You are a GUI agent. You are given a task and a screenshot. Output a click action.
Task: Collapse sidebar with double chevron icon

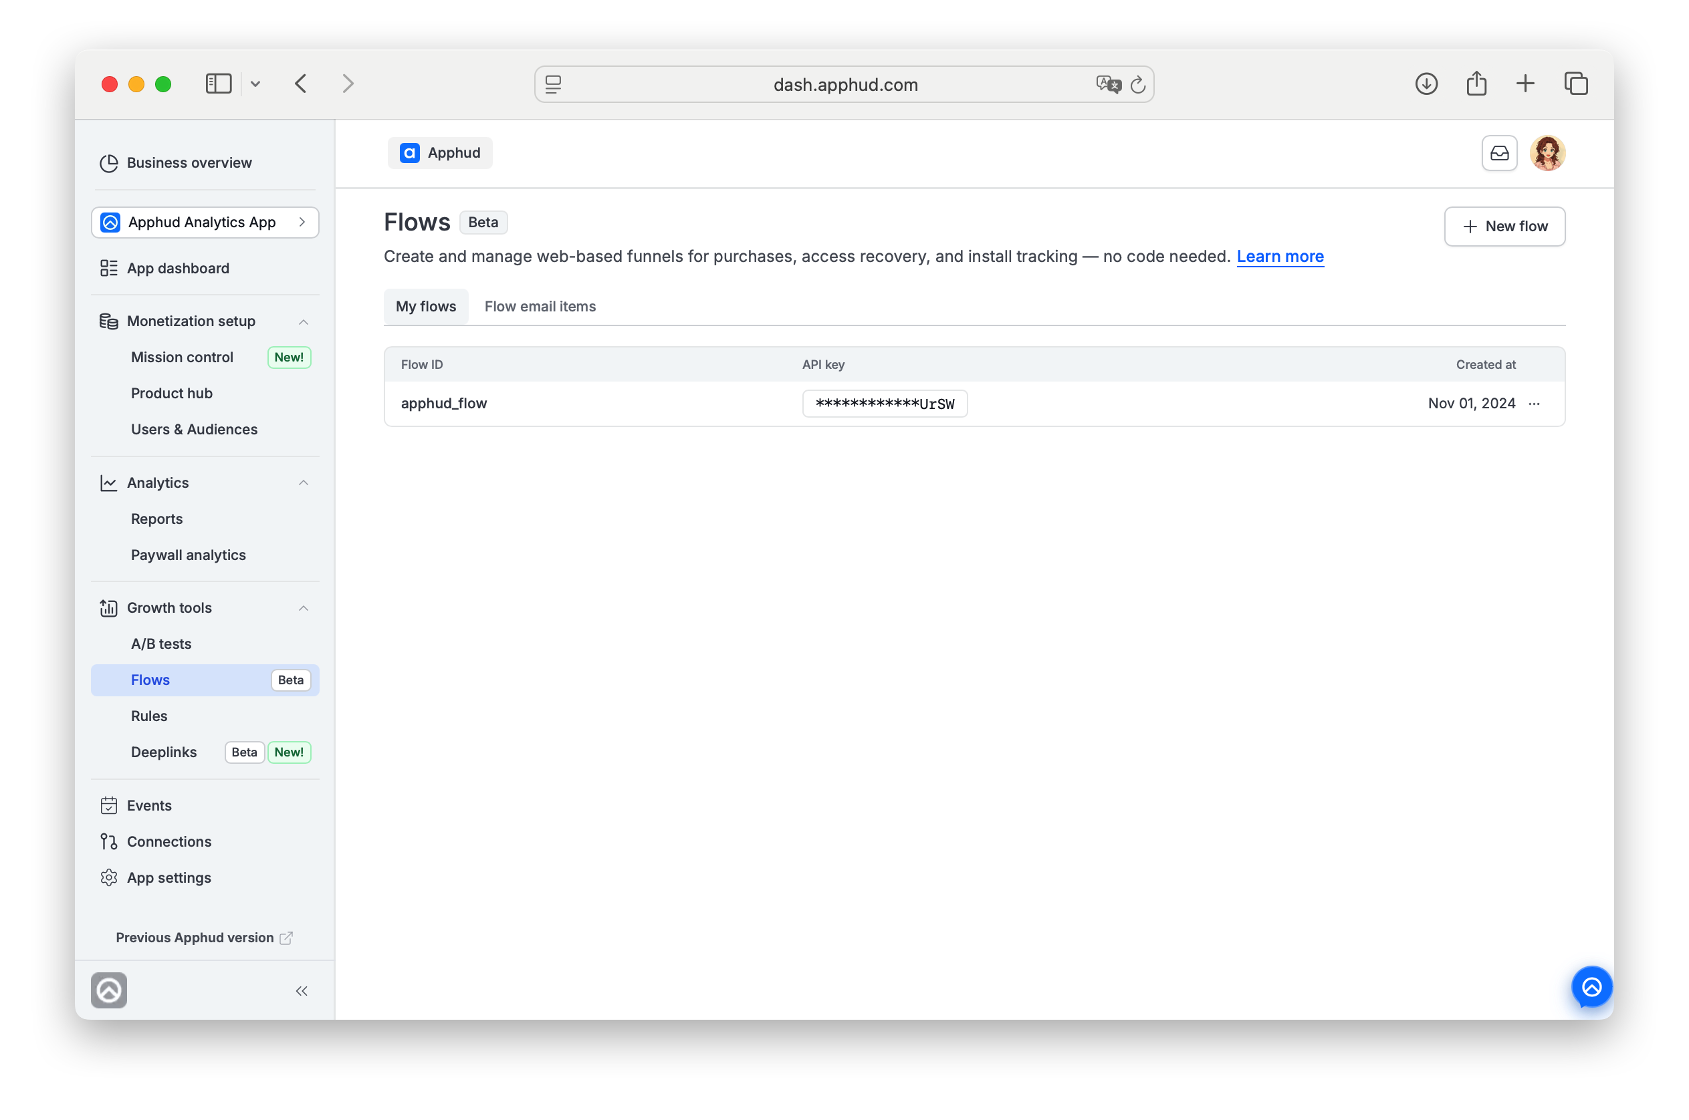[302, 992]
